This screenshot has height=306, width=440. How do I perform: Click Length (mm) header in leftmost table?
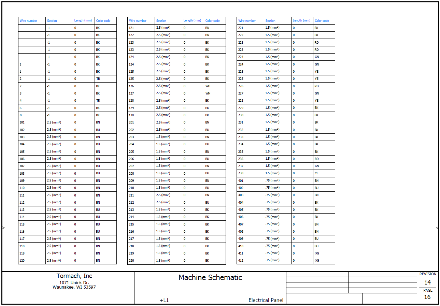click(x=83, y=20)
